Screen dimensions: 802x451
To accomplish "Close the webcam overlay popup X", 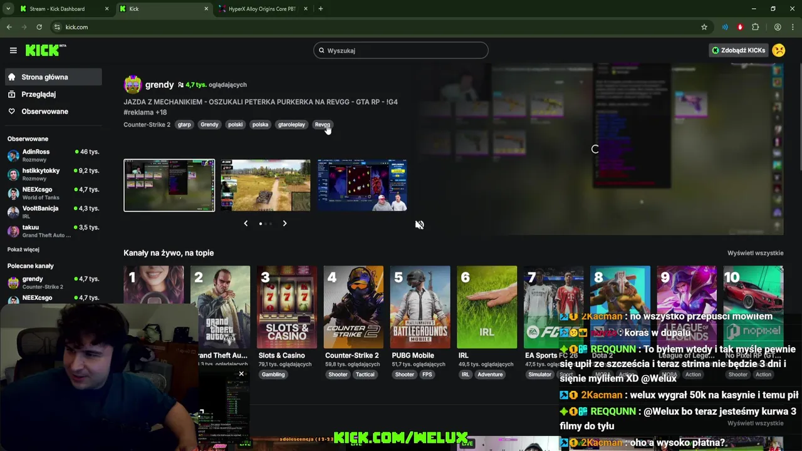I will [x=241, y=374].
